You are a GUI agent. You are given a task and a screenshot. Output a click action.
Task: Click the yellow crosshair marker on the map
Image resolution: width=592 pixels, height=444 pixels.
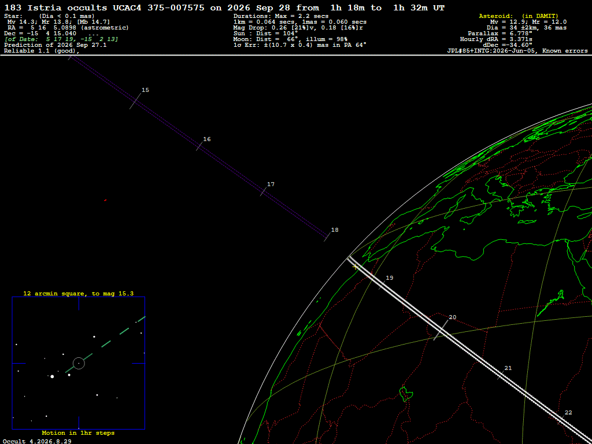356,267
